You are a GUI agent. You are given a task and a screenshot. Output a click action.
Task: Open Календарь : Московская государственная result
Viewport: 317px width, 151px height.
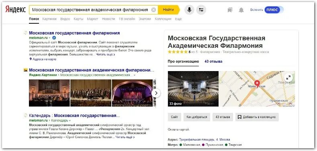point(74,116)
